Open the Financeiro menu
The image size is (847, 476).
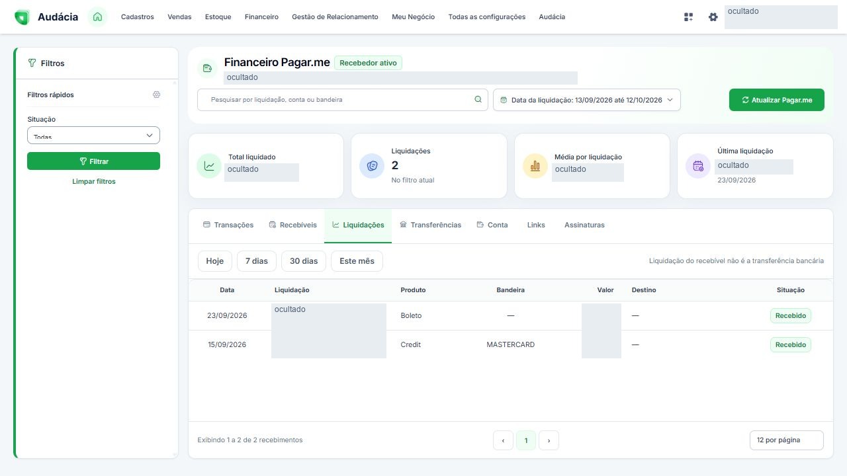pyautogui.click(x=261, y=17)
